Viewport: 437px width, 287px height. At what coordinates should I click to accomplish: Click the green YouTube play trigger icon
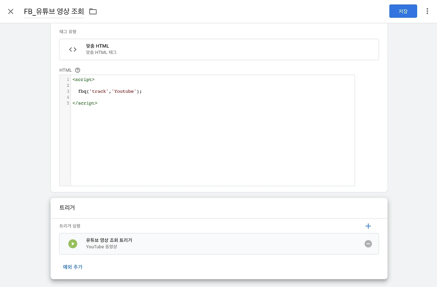pos(73,244)
